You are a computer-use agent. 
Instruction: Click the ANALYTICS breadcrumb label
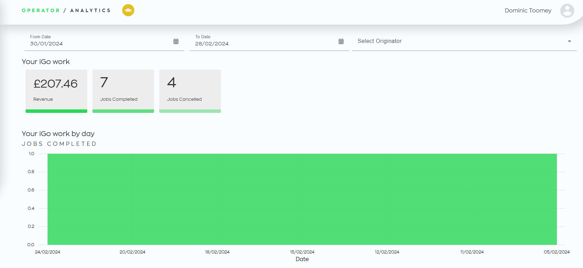90,10
